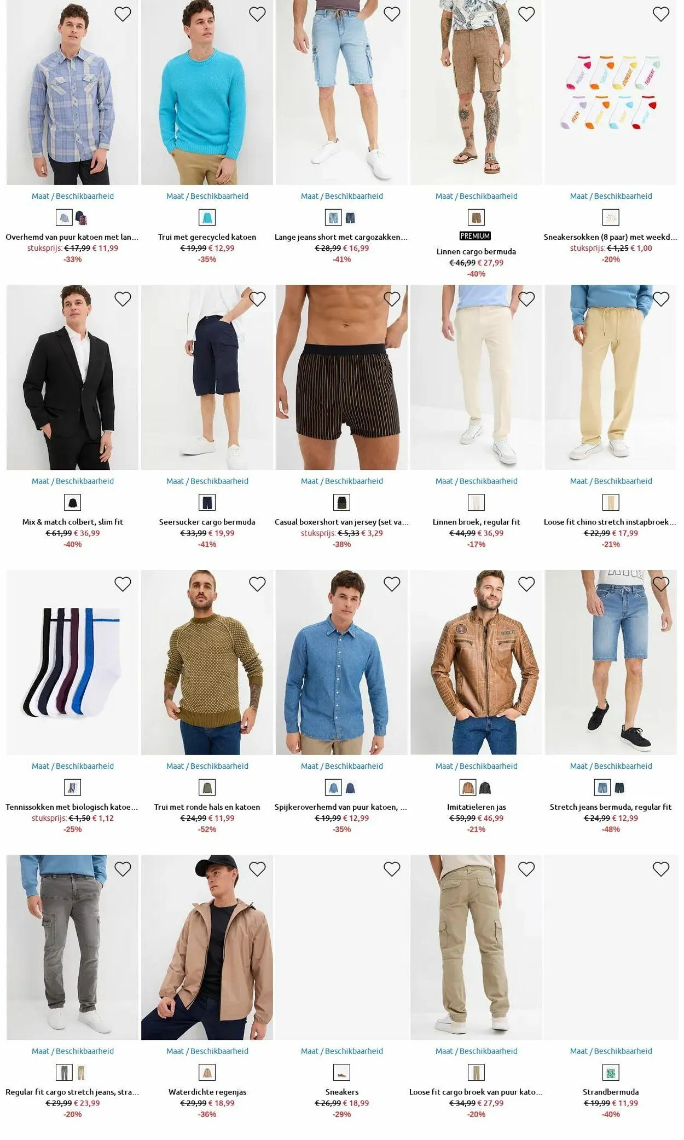Viewport: 684px width, 1140px height.
Task: Add the blue plaid overhemd to wishlist
Action: coord(123,14)
